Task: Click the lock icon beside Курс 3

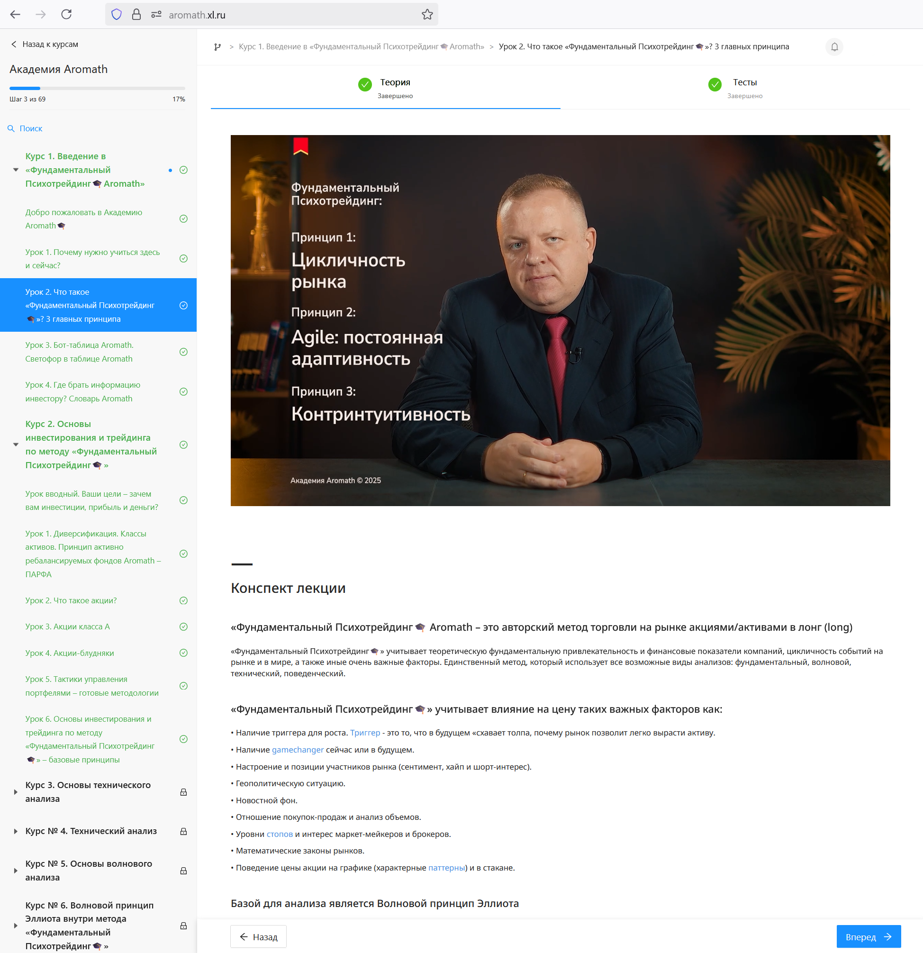Action: (x=183, y=792)
